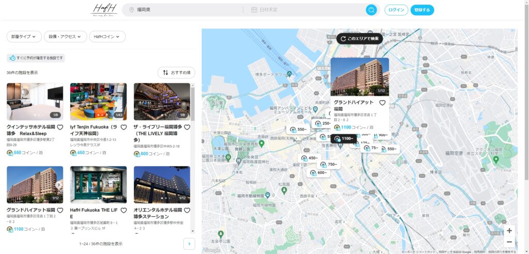This screenshot has width=529, height=254.
Task: Open the クインテッサホテル福岡博多 Relax&Sleep title
Action: (31, 130)
